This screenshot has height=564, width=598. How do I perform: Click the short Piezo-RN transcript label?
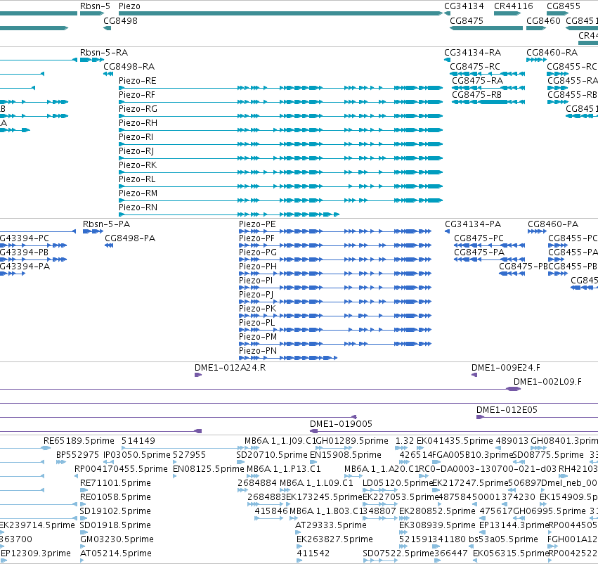click(138, 207)
